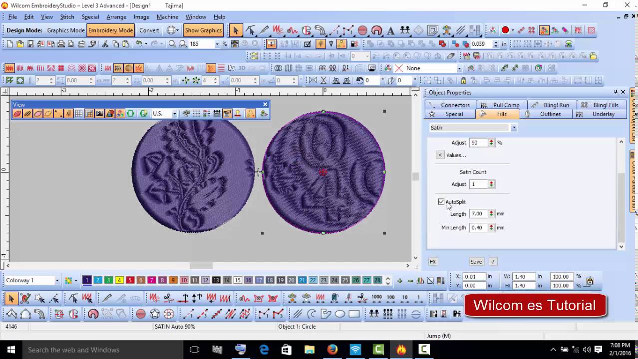Image resolution: width=638 pixels, height=359 pixels.
Task: Open the zoom percentage 185 dropdown
Action: point(217,44)
